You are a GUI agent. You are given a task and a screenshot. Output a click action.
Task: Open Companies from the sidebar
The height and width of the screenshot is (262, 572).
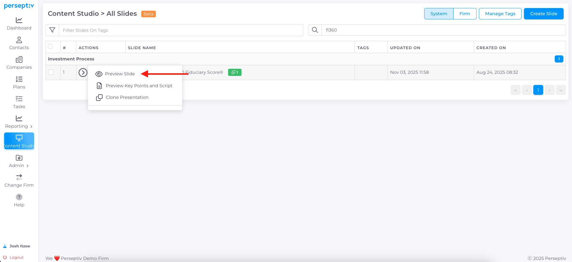(x=19, y=63)
